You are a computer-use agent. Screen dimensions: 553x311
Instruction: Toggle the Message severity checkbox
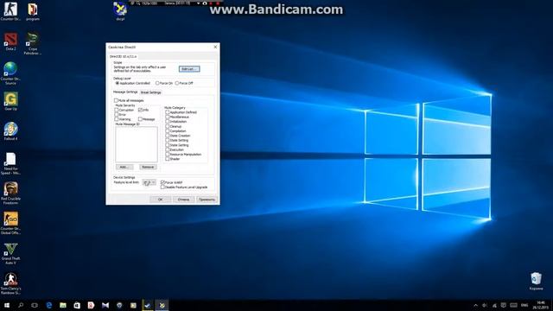click(x=140, y=119)
